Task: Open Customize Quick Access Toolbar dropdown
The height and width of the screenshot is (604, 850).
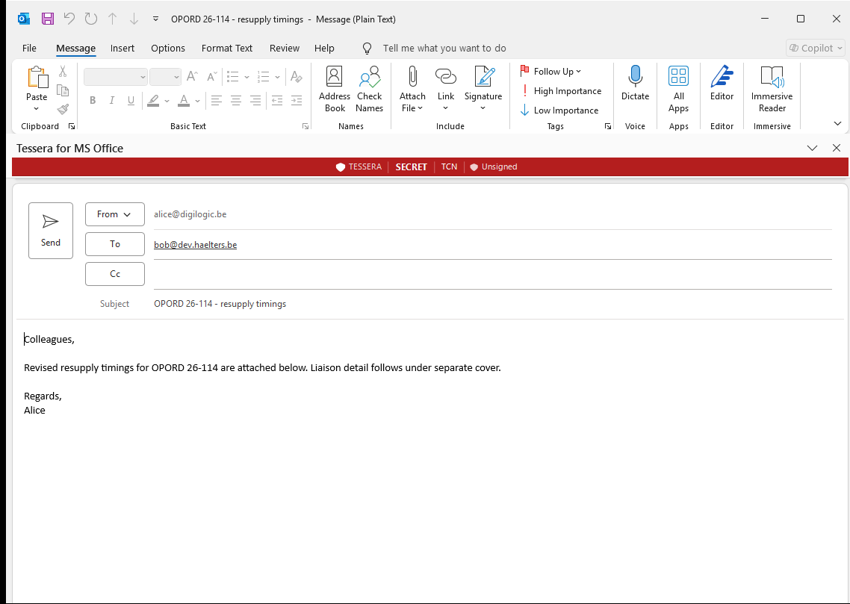Action: point(155,19)
